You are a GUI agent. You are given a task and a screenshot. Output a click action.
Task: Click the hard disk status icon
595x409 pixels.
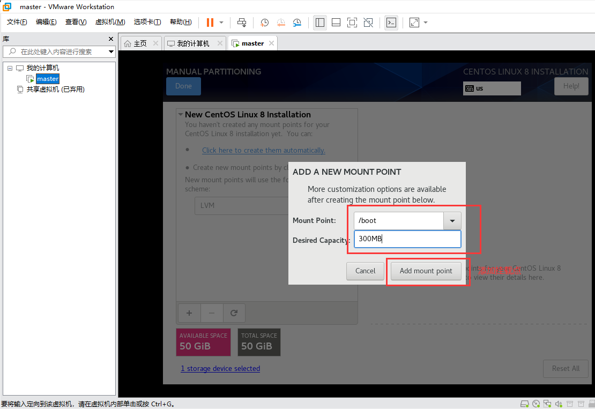tap(524, 404)
